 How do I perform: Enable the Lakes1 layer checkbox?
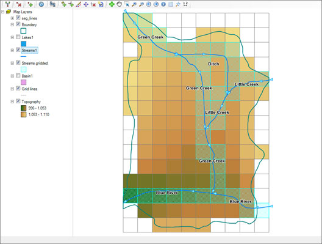click(18, 37)
